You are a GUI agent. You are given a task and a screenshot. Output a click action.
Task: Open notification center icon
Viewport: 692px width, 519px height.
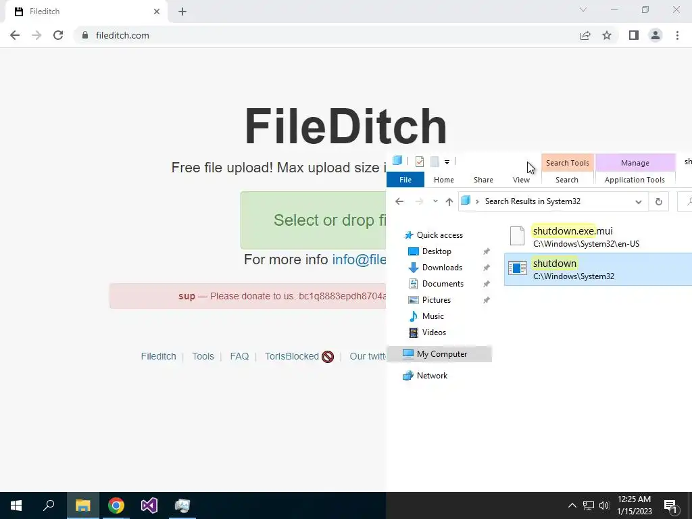click(670, 506)
